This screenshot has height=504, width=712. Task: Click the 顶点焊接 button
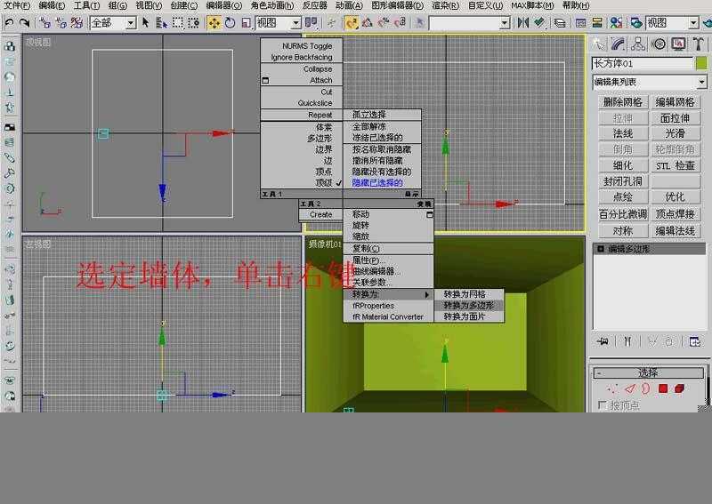coord(675,213)
